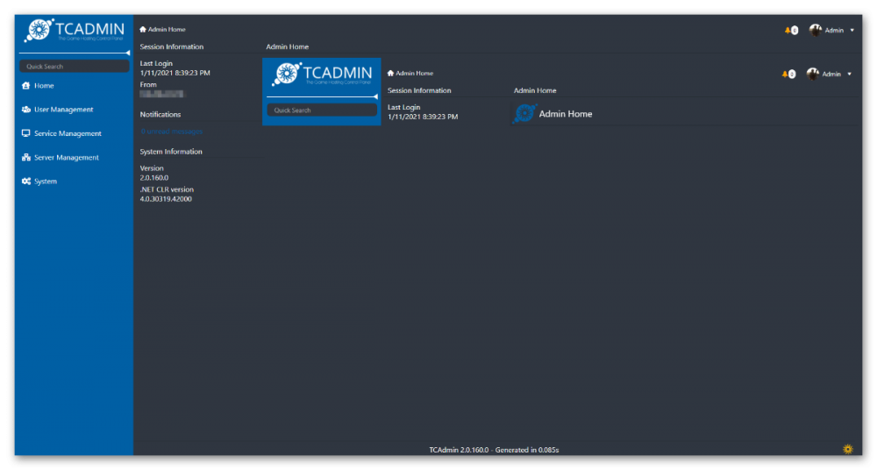Expand the Admin dropdown inside the embedded preview
Viewport: 877px width, 470px height.
(x=849, y=74)
